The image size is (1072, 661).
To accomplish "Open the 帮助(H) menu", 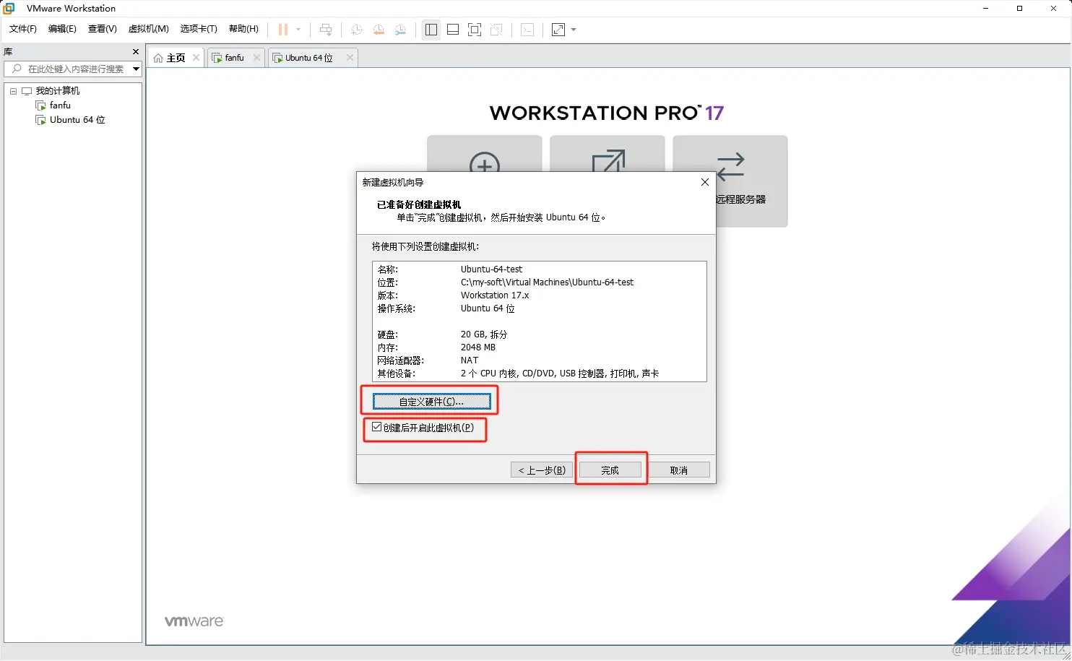I will click(x=243, y=29).
